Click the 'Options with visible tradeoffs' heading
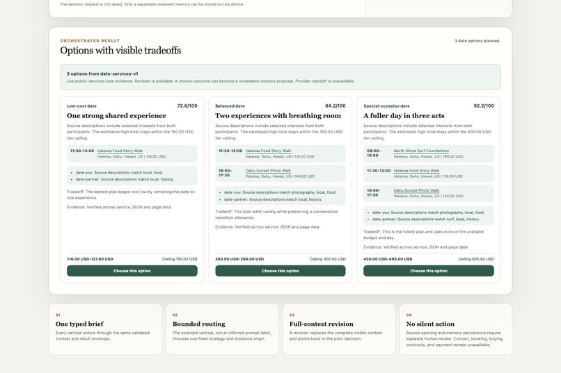This screenshot has height=373, width=561. (x=120, y=50)
